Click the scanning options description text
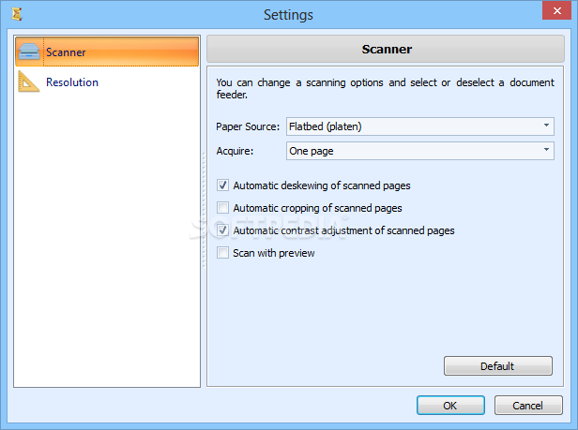 [x=385, y=88]
